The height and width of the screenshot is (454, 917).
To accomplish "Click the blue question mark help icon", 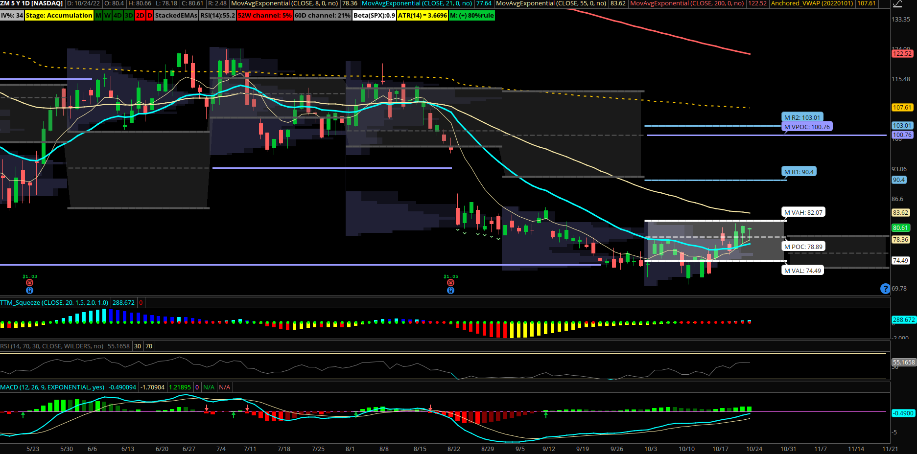I will [x=885, y=289].
